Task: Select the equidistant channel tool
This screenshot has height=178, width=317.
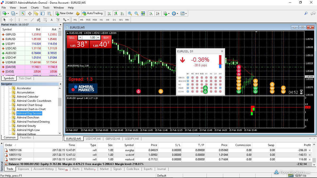Action: 39,20
